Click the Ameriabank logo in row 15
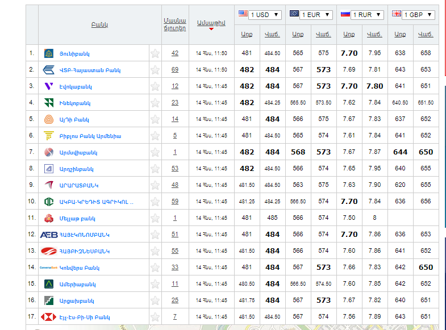 pyautogui.click(x=49, y=284)
